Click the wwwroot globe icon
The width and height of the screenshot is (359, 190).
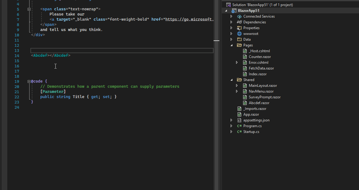click(239, 34)
